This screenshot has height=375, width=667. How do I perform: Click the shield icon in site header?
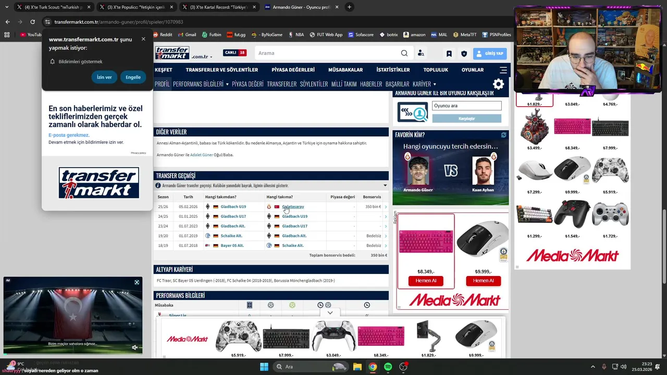tap(464, 54)
